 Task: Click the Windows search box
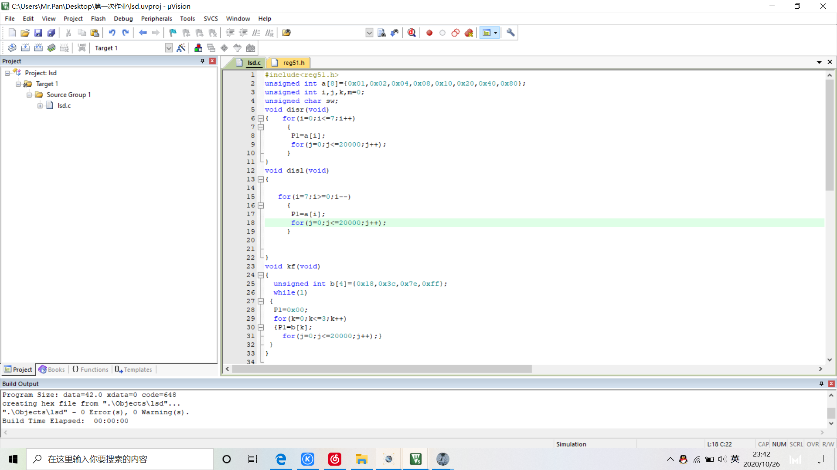tap(120, 459)
